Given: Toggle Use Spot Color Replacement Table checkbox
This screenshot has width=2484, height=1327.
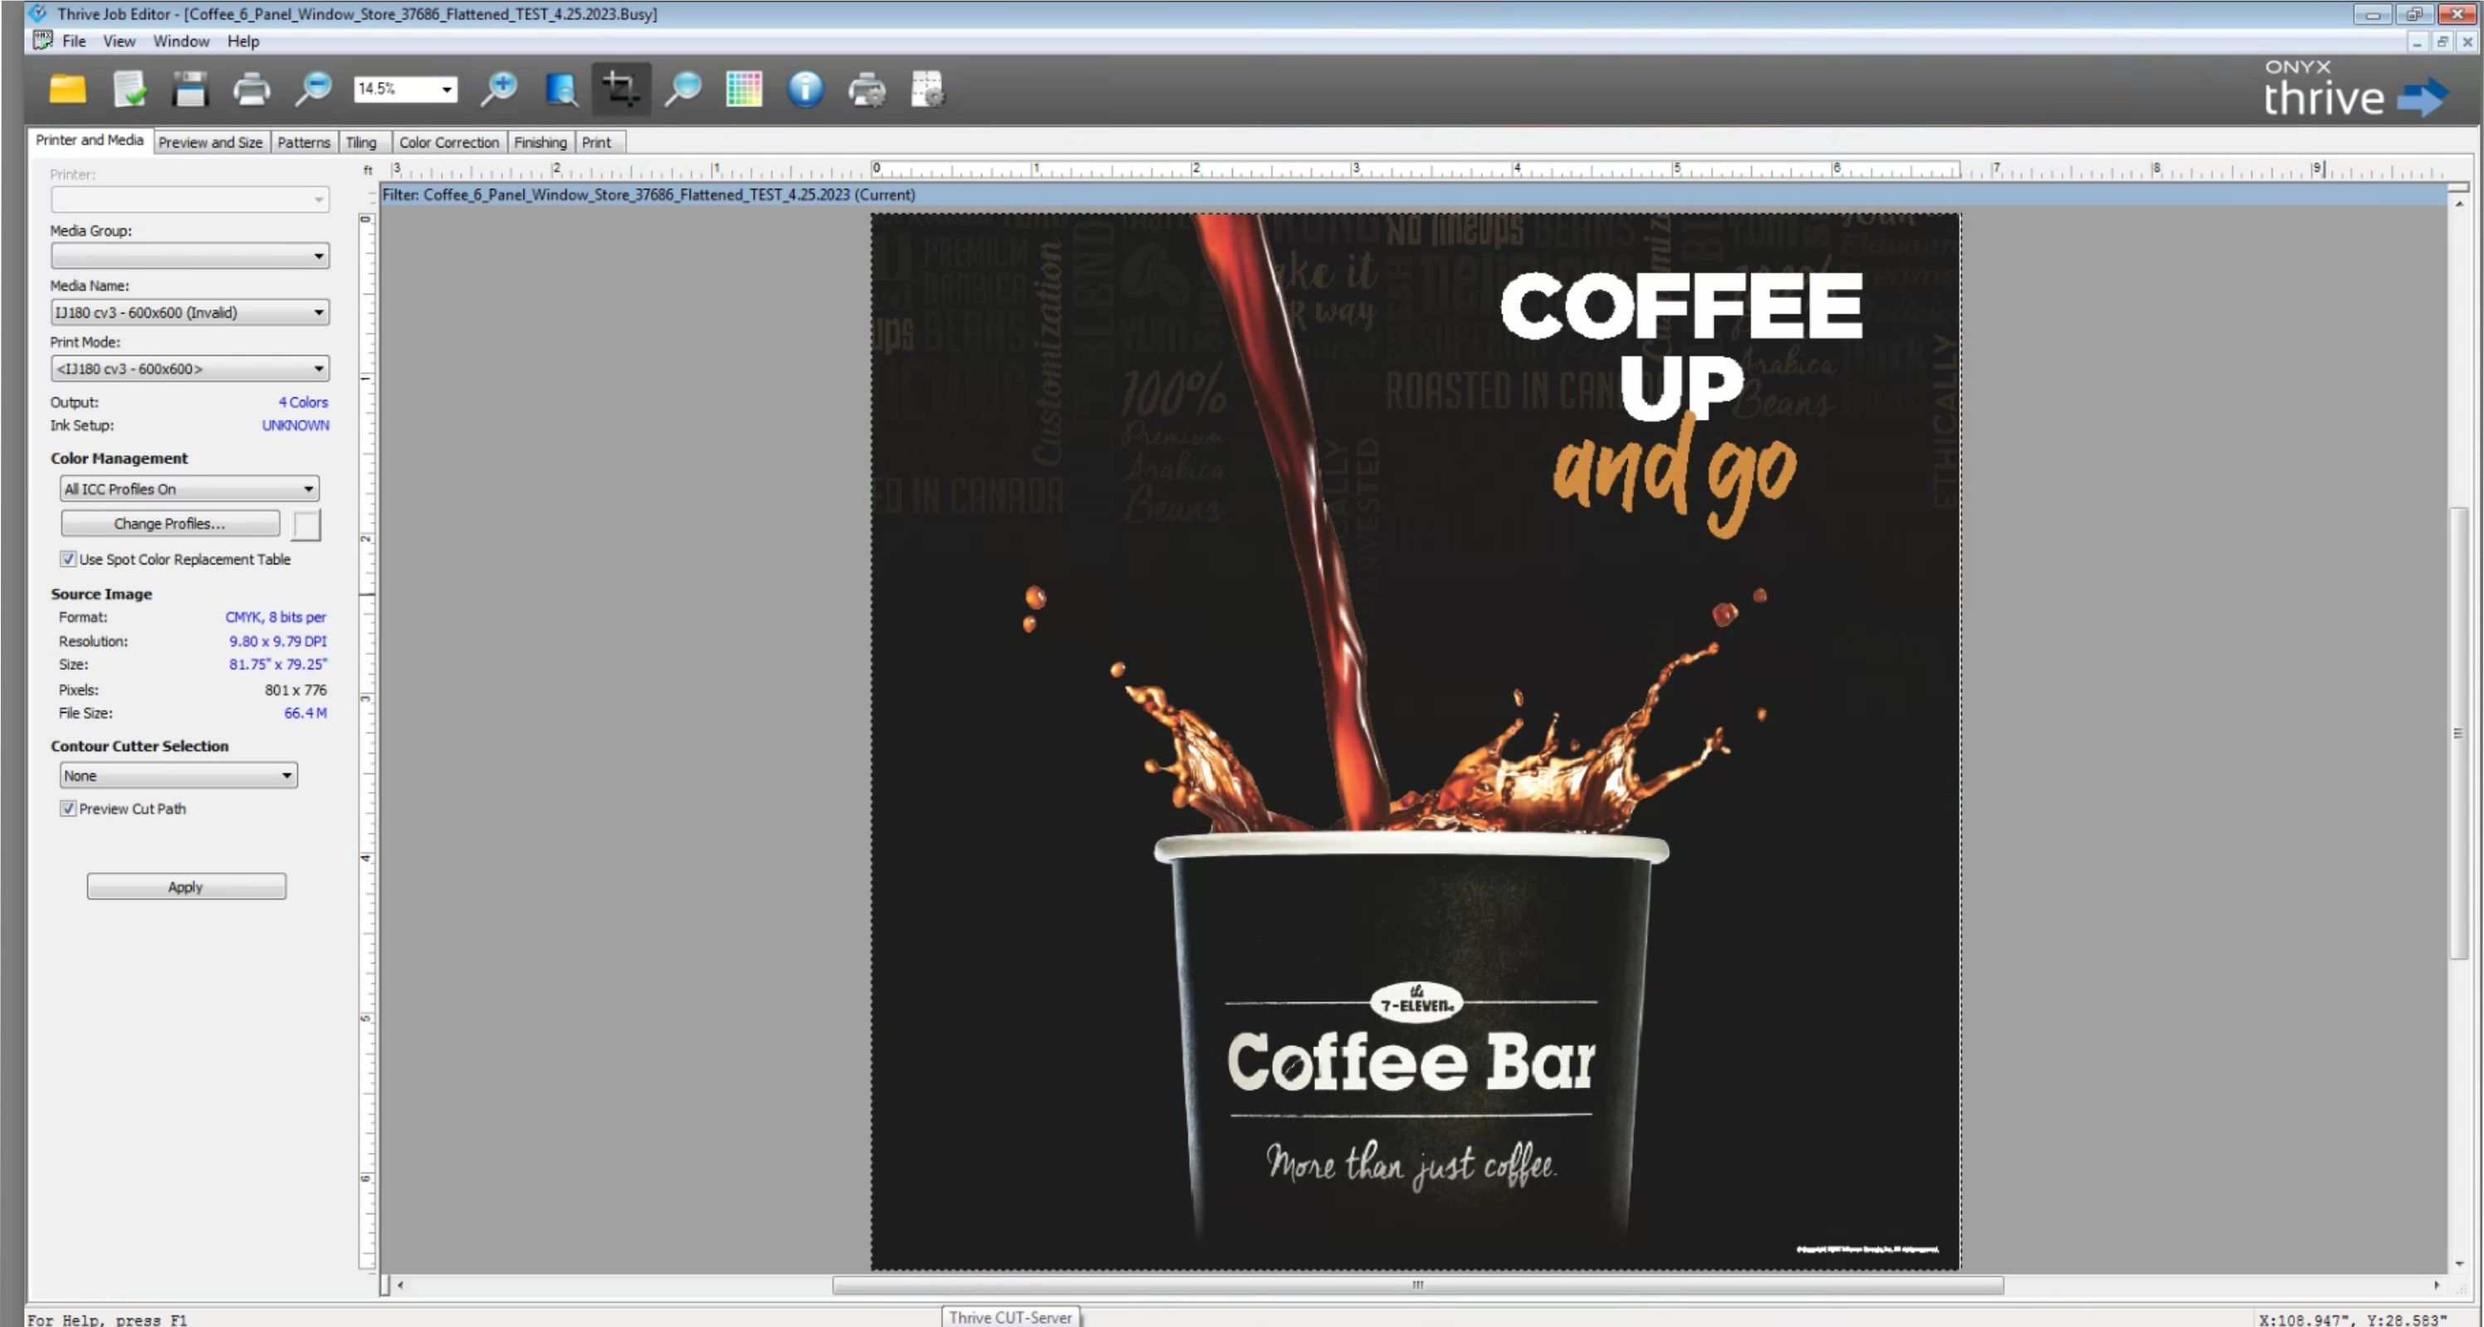Looking at the screenshot, I should pyautogui.click(x=68, y=559).
